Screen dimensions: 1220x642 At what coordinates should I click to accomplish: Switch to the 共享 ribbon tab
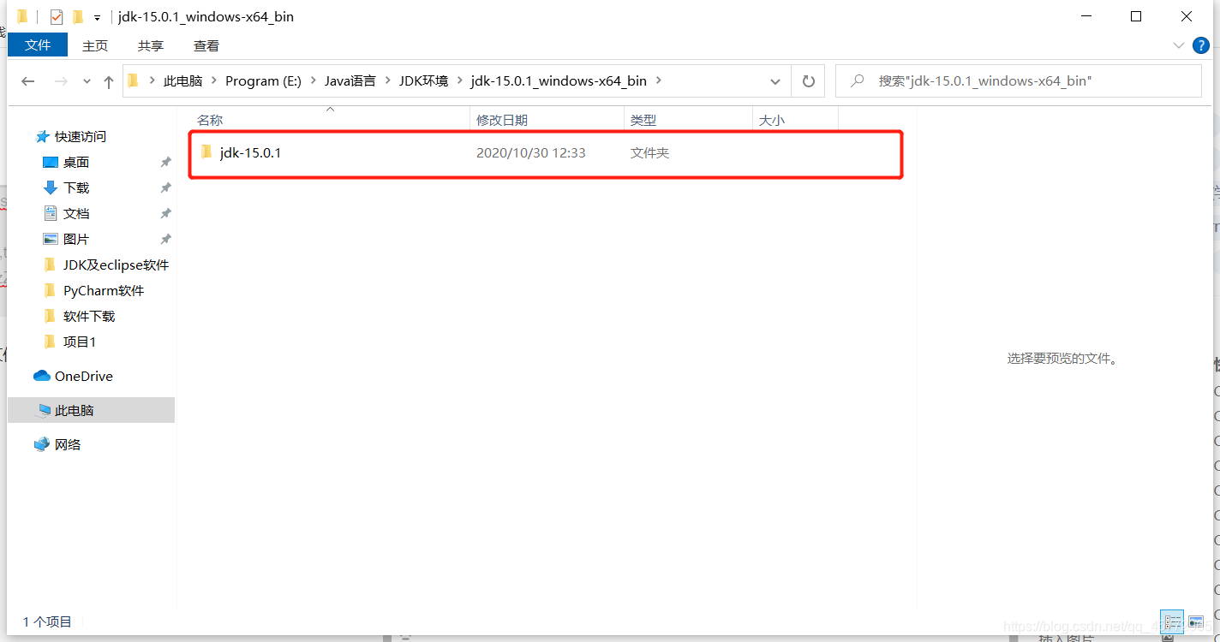pyautogui.click(x=151, y=45)
